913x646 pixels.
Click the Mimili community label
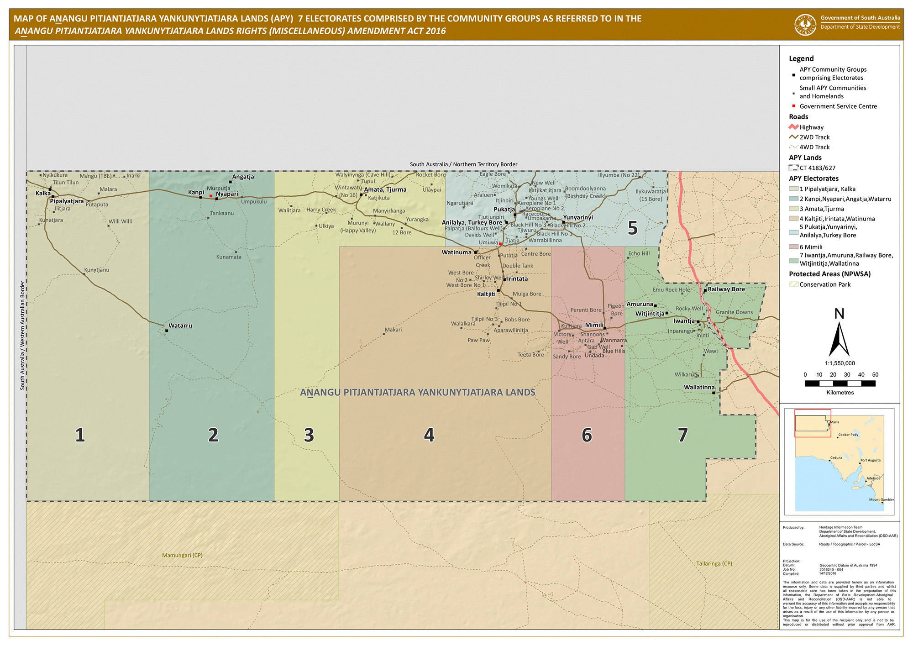pyautogui.click(x=594, y=325)
